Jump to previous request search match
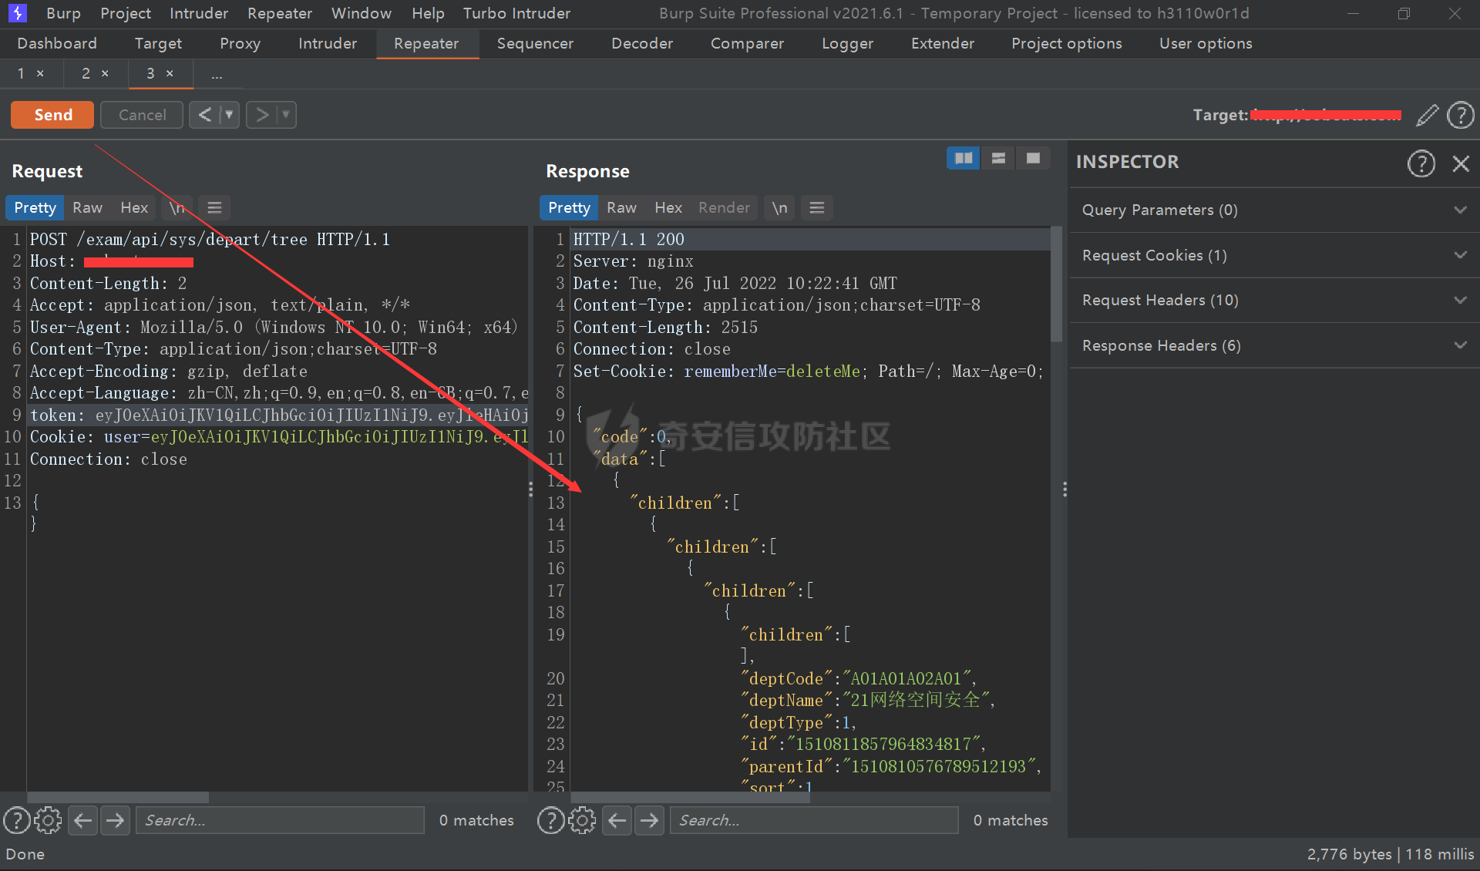The width and height of the screenshot is (1480, 871). [82, 820]
